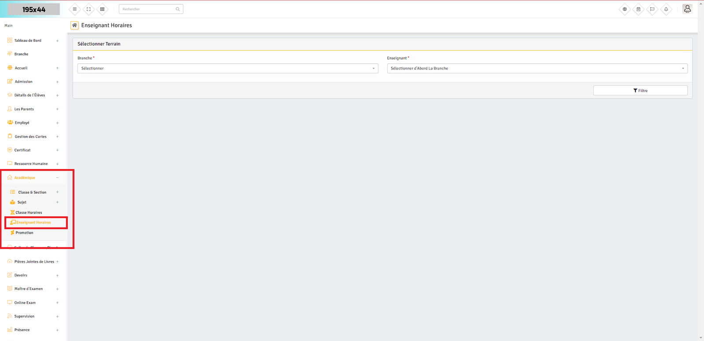The width and height of the screenshot is (704, 341).
Task: Open the calendar icon in header
Action: pyautogui.click(x=638, y=9)
